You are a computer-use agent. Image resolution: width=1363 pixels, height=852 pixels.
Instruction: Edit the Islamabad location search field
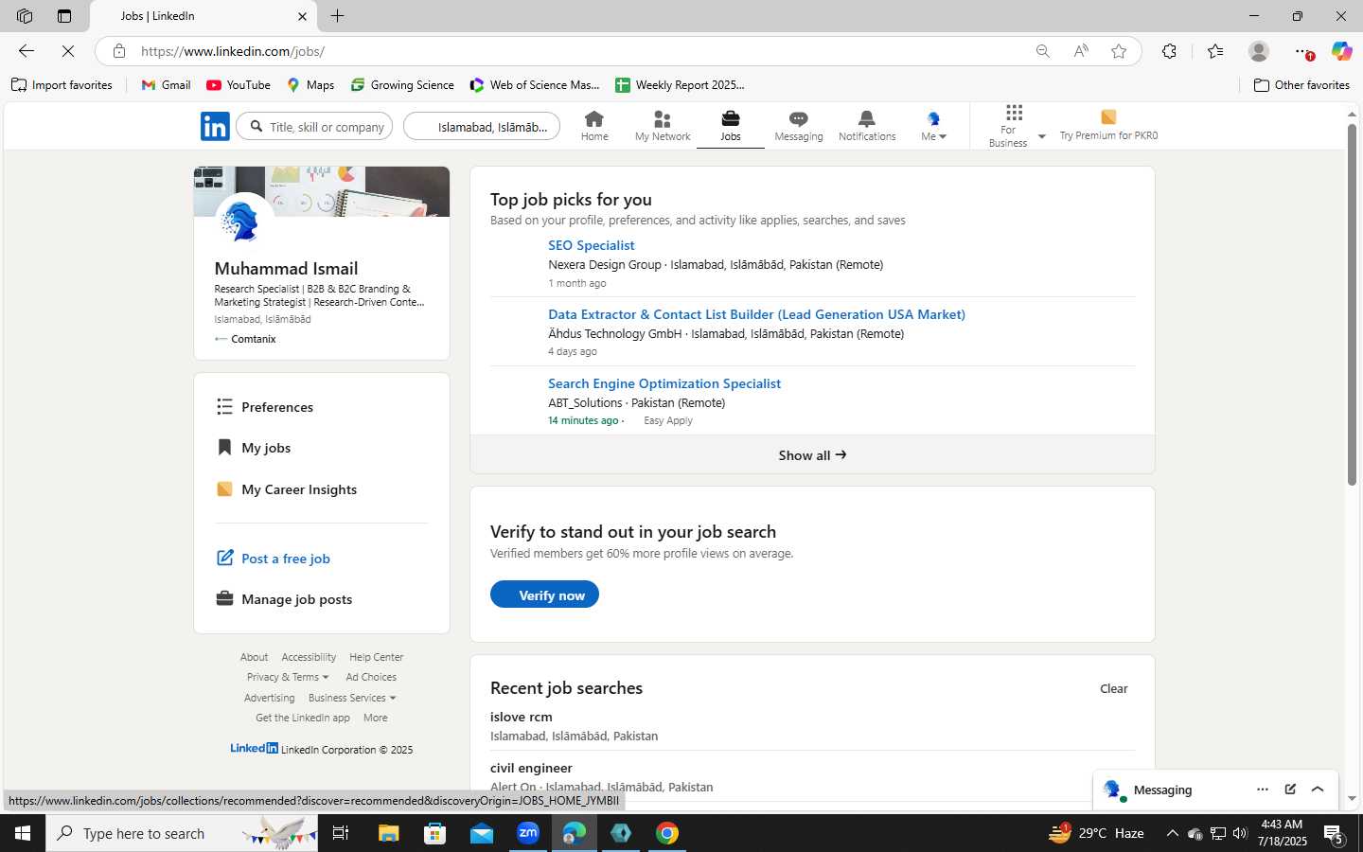[482, 126]
